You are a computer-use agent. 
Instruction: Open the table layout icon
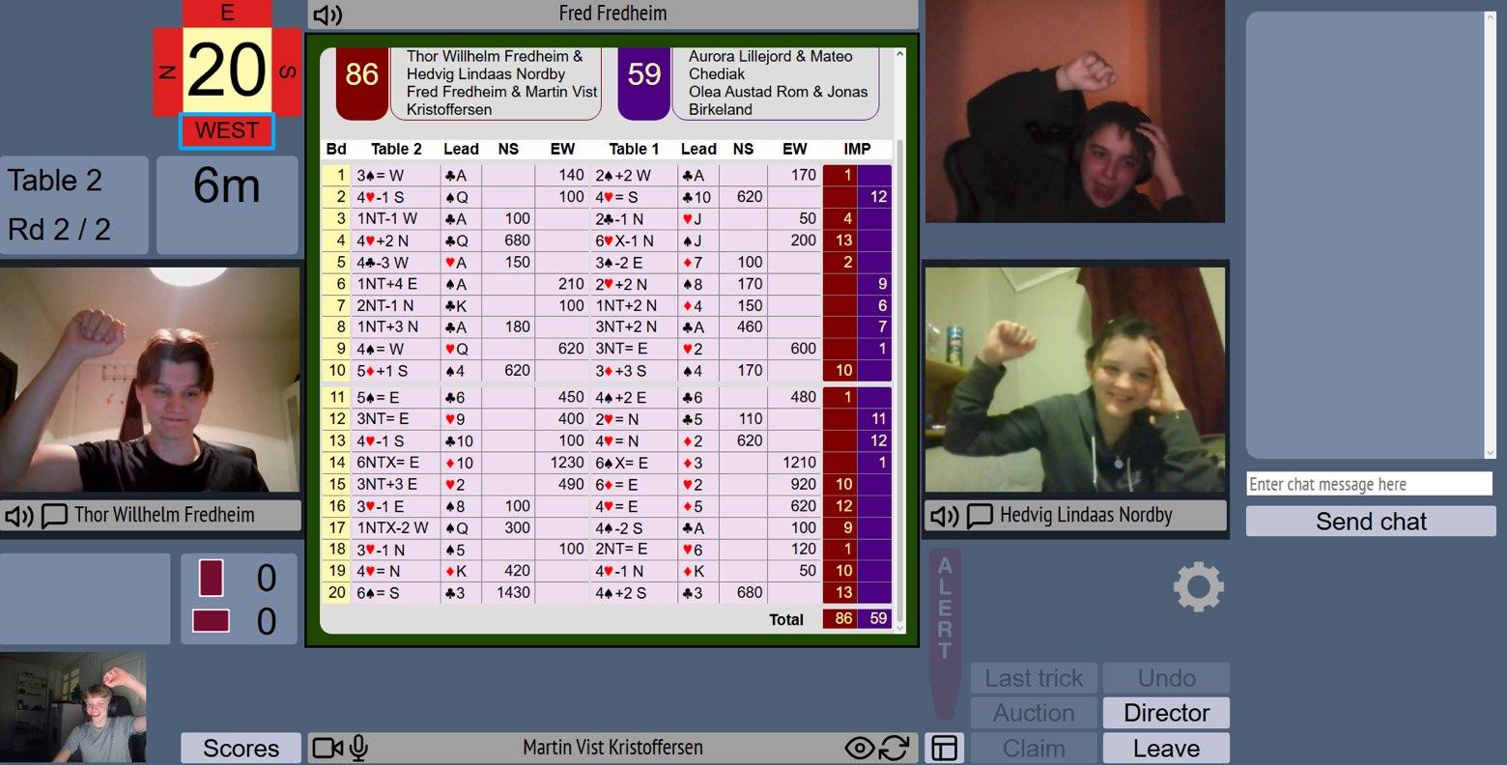coord(944,748)
